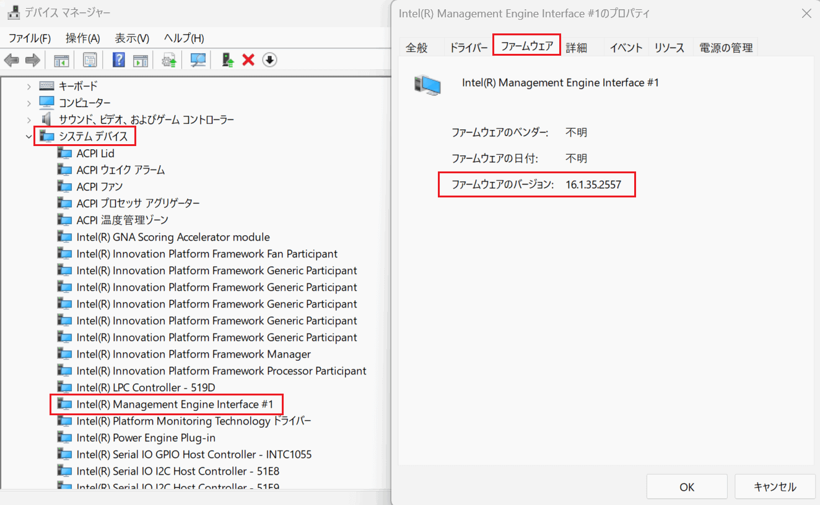This screenshot has width=820, height=505.
Task: Click the show/hide action pane icon
Action: tap(141, 60)
